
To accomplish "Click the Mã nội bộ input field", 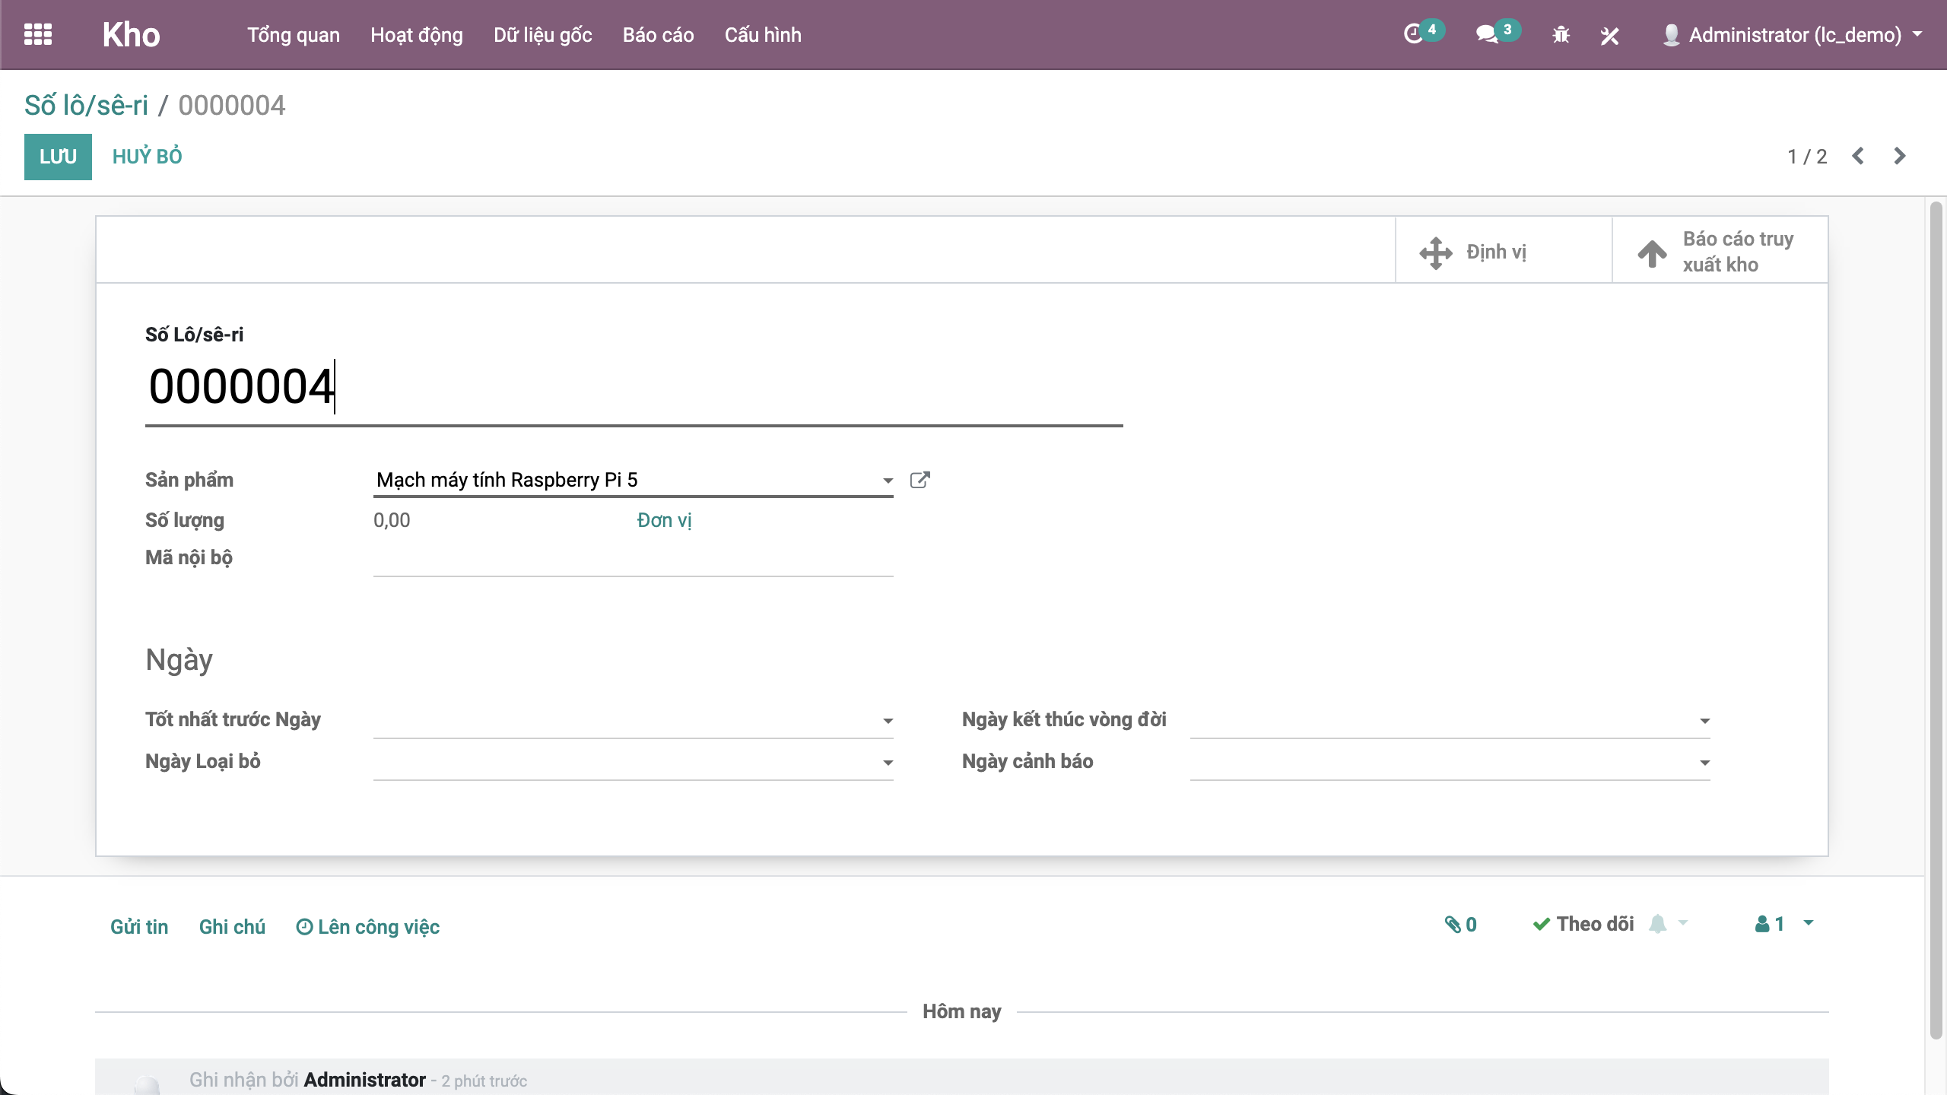I will 633,560.
